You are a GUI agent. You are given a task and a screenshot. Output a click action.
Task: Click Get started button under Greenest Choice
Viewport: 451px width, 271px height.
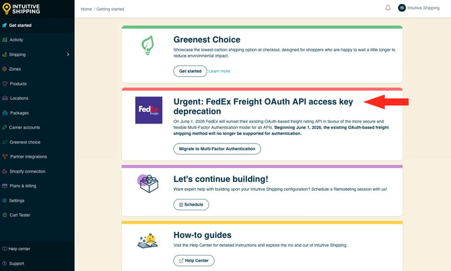[190, 71]
